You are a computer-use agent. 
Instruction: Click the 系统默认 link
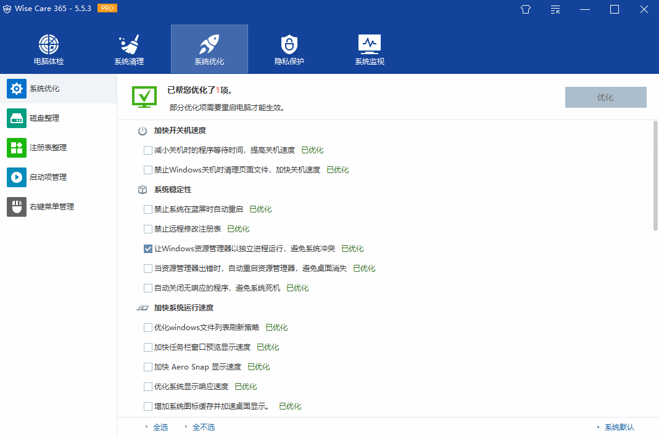click(619, 427)
